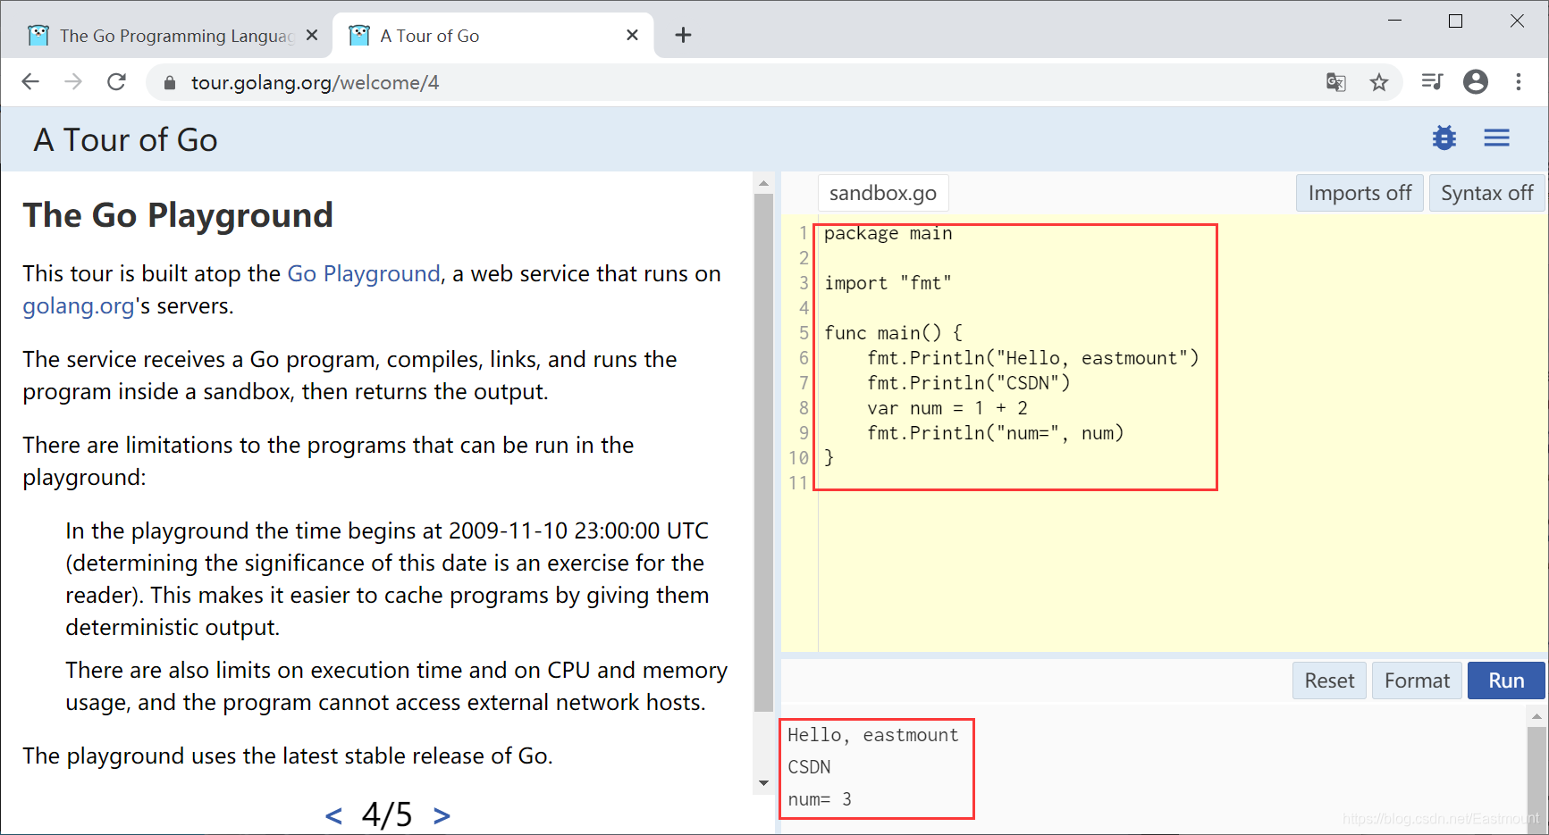Image resolution: width=1549 pixels, height=835 pixels.
Task: Switch to The Go Programming Language tab
Action: (175, 36)
